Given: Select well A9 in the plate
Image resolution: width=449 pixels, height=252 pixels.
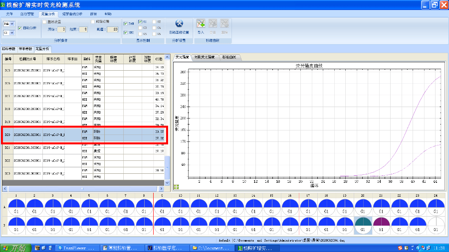Looking at the screenshot, I should click(x=162, y=207).
